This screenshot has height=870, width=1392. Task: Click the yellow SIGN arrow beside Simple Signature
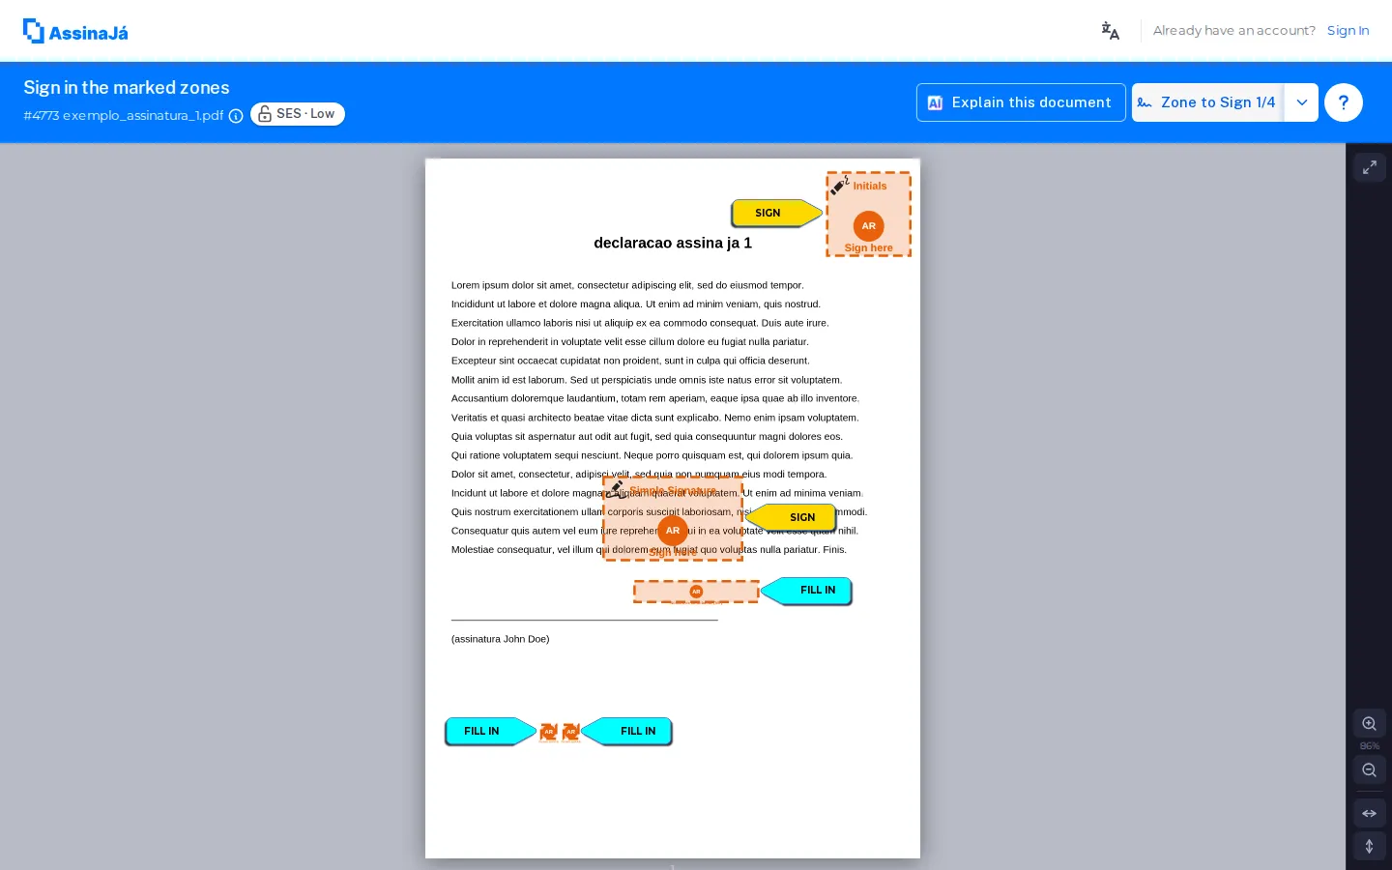click(x=792, y=517)
